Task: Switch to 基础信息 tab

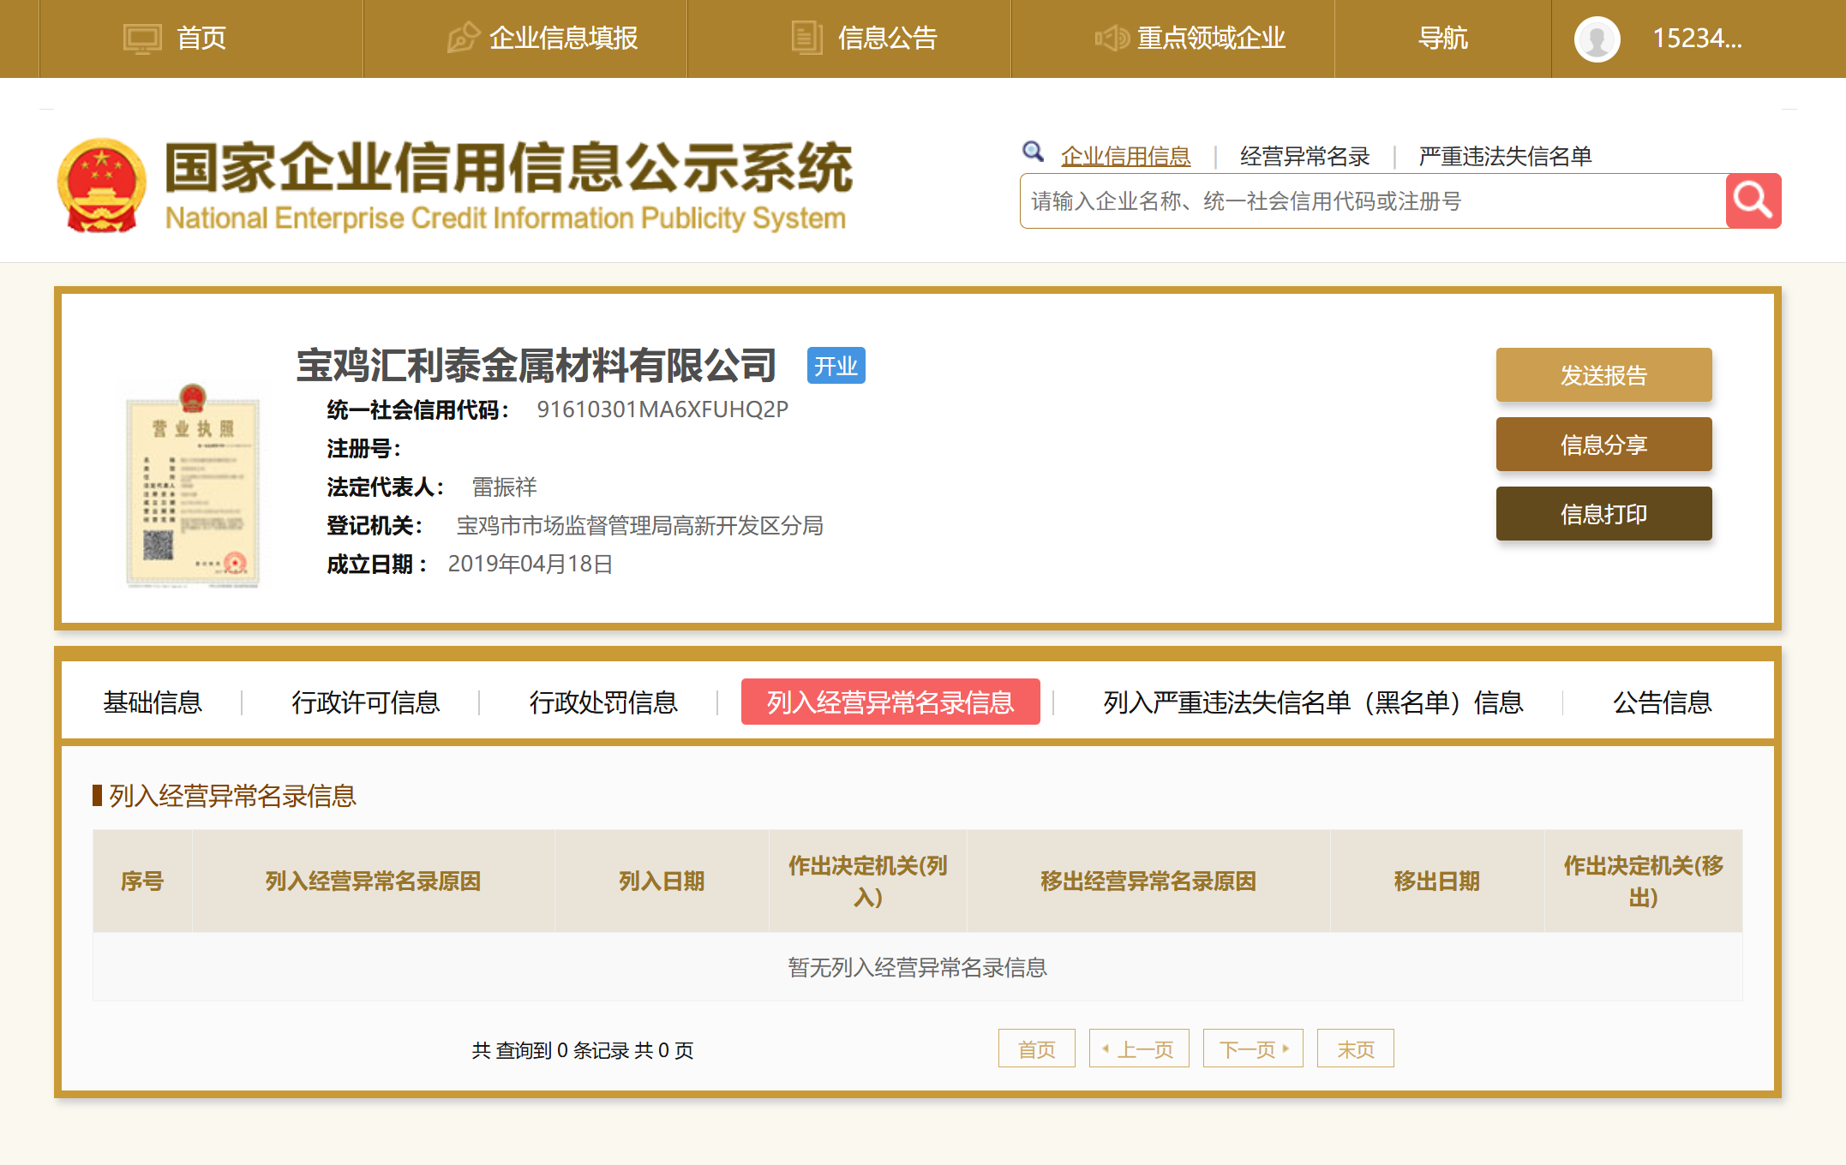Action: (x=153, y=702)
